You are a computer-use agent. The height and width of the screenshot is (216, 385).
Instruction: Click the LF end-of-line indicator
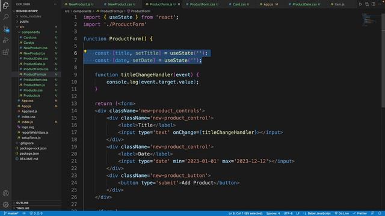click(x=298, y=214)
